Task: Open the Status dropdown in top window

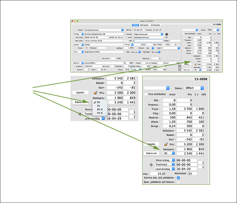Action: pos(213,30)
